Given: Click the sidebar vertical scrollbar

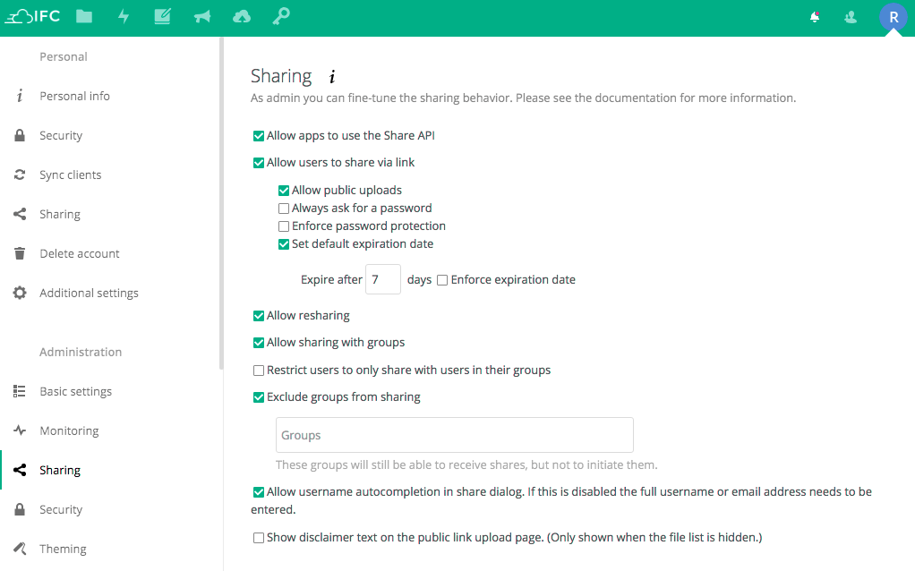Looking at the screenshot, I should 220,206.
